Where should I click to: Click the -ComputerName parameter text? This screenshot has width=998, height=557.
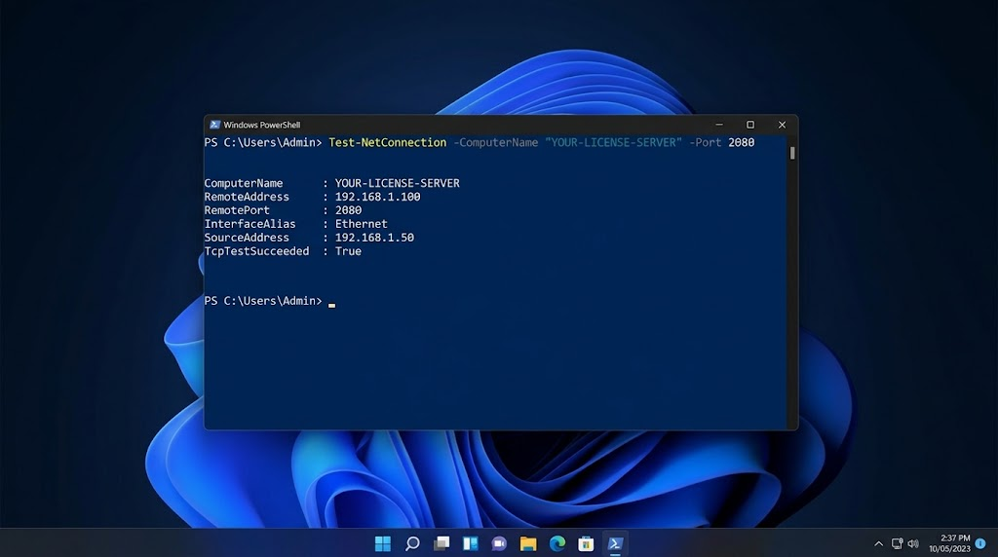click(x=496, y=142)
